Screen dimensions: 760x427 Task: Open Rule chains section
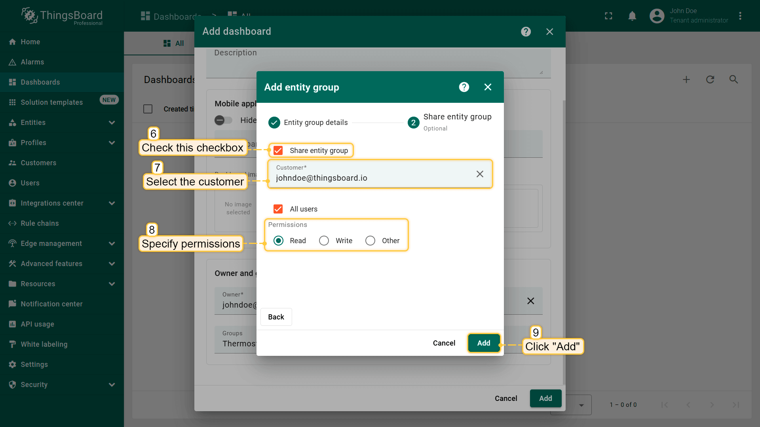tap(39, 223)
